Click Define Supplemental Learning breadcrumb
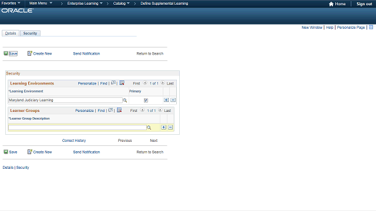 pos(164,4)
